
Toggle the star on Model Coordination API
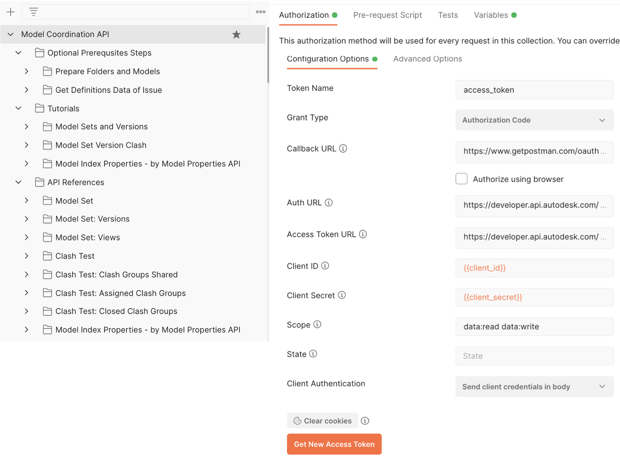click(x=236, y=34)
